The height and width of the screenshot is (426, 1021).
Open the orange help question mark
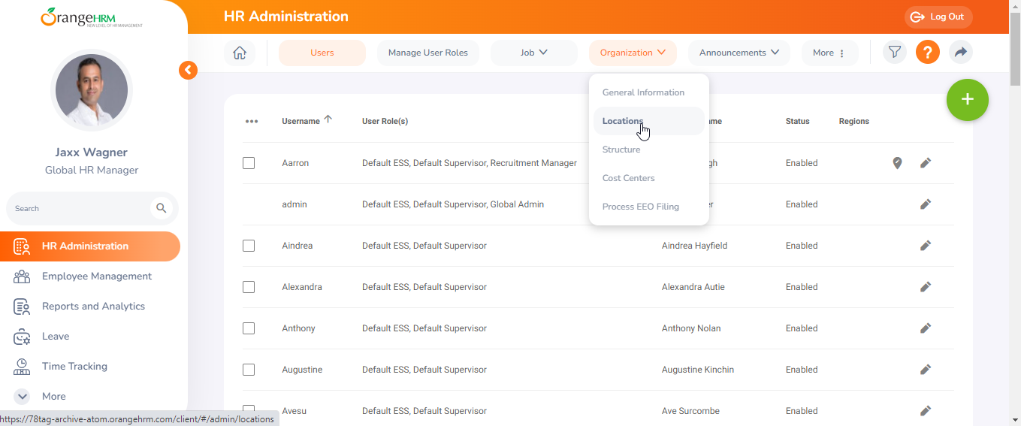(928, 53)
